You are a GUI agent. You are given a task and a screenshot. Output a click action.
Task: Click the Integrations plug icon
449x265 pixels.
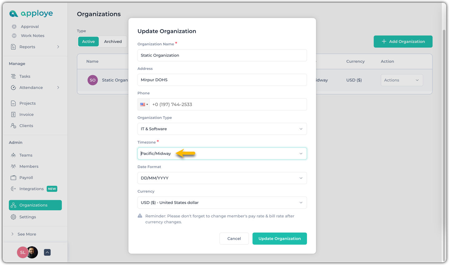tap(13, 189)
